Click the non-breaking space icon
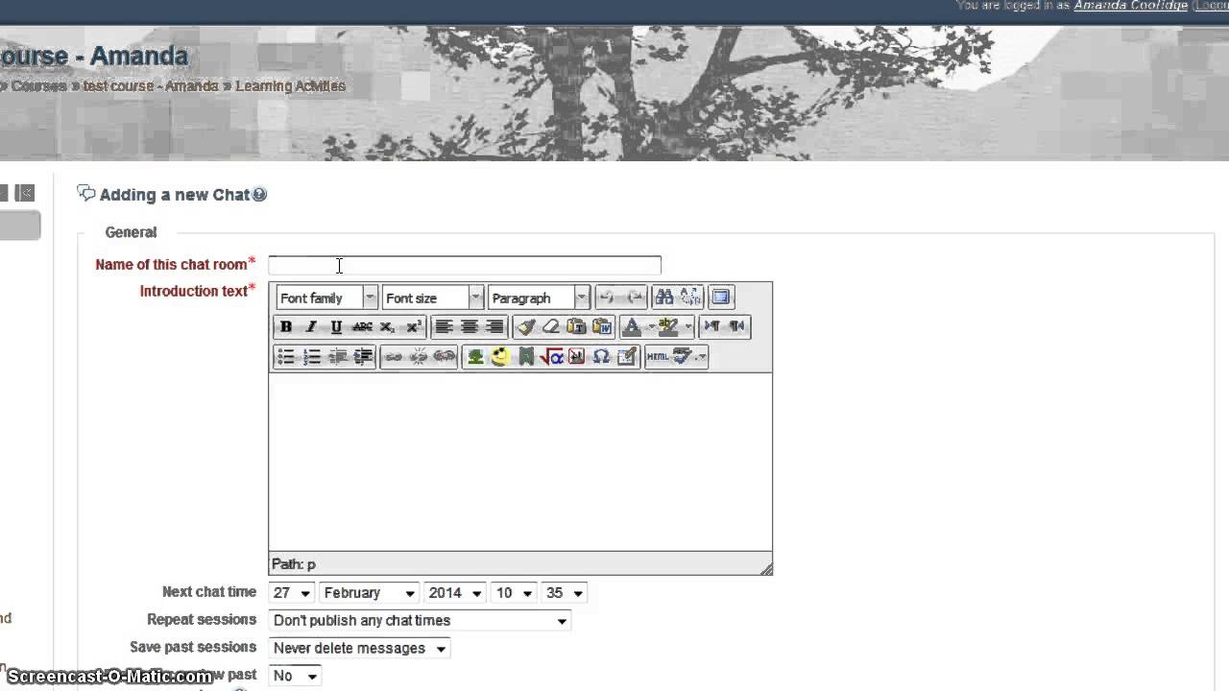 click(576, 357)
